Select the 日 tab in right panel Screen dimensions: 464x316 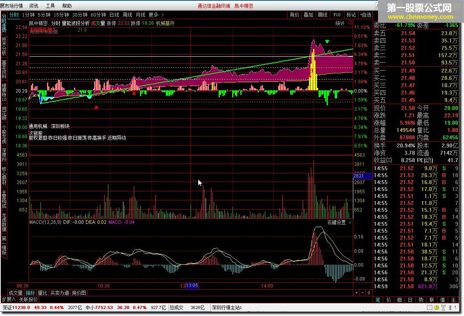click(x=410, y=300)
